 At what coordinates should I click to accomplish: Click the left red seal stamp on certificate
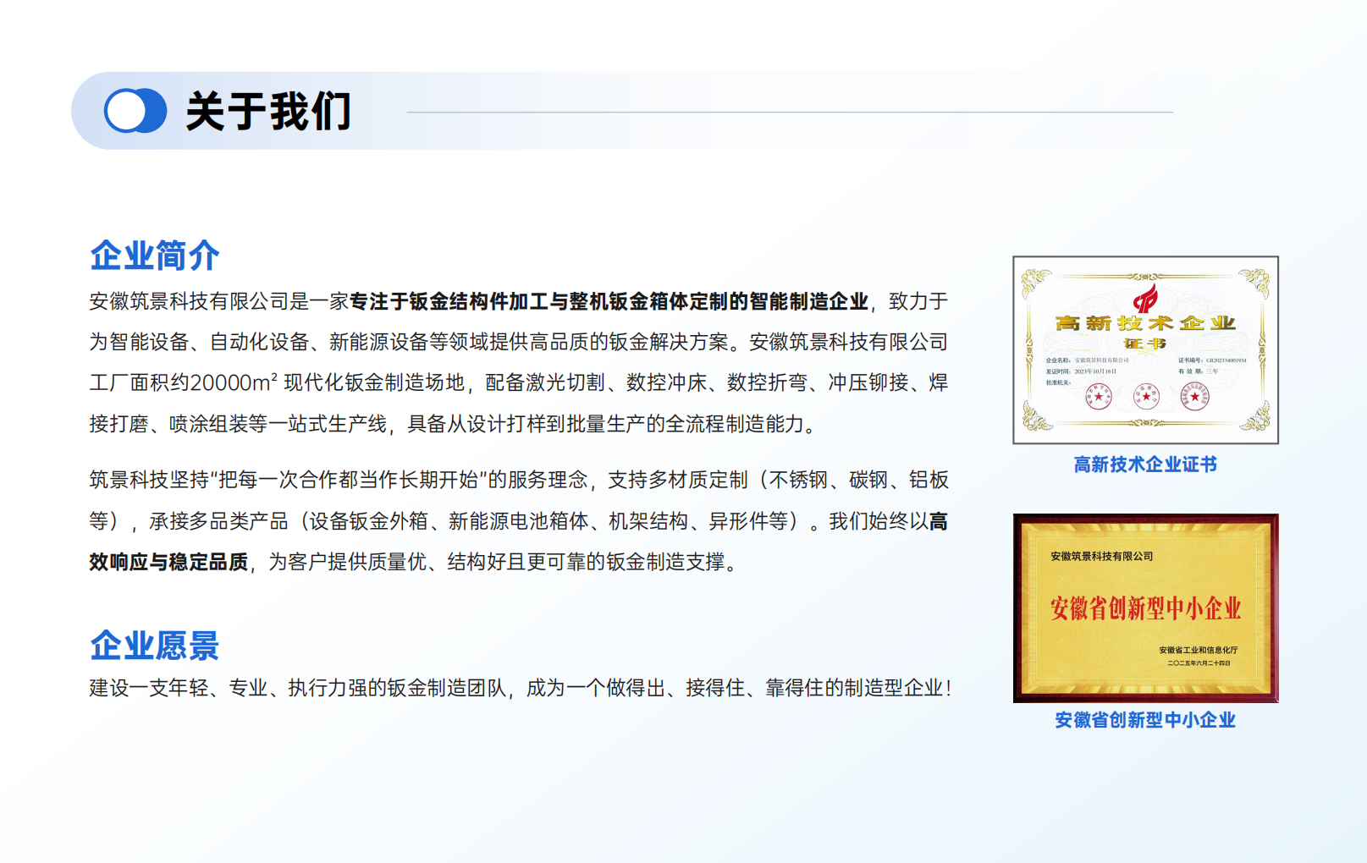[x=1099, y=396]
